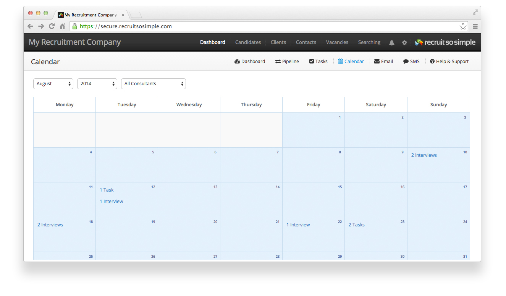
Task: Open a new browser tab
Action: (136, 15)
